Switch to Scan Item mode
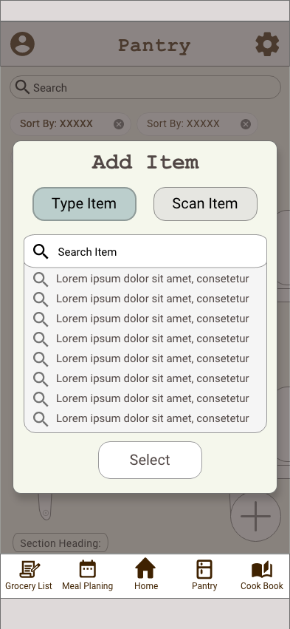Image resolution: width=290 pixels, height=629 pixels. [205, 204]
